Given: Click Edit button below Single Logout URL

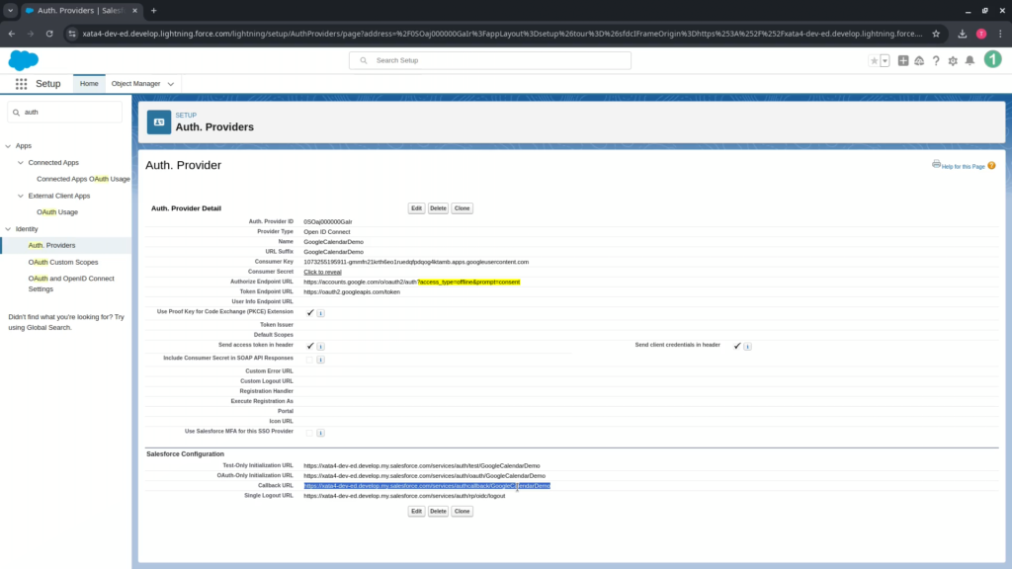Looking at the screenshot, I should [416, 511].
